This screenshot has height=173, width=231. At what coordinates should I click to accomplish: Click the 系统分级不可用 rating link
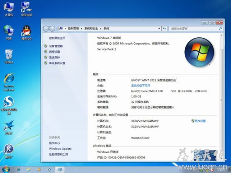[x=141, y=86]
